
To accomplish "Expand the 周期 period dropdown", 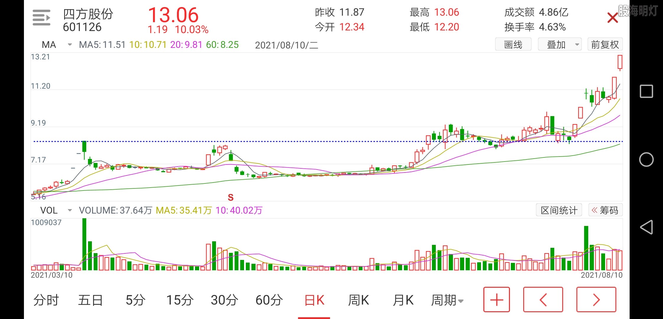I will point(447,300).
